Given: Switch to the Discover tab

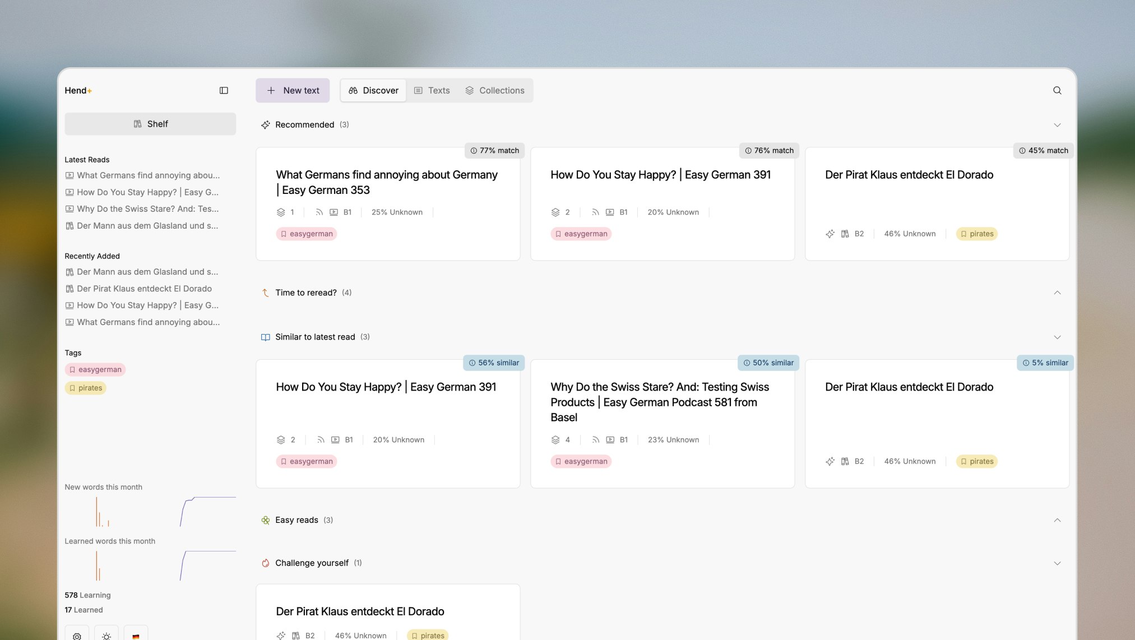Looking at the screenshot, I should tap(373, 90).
